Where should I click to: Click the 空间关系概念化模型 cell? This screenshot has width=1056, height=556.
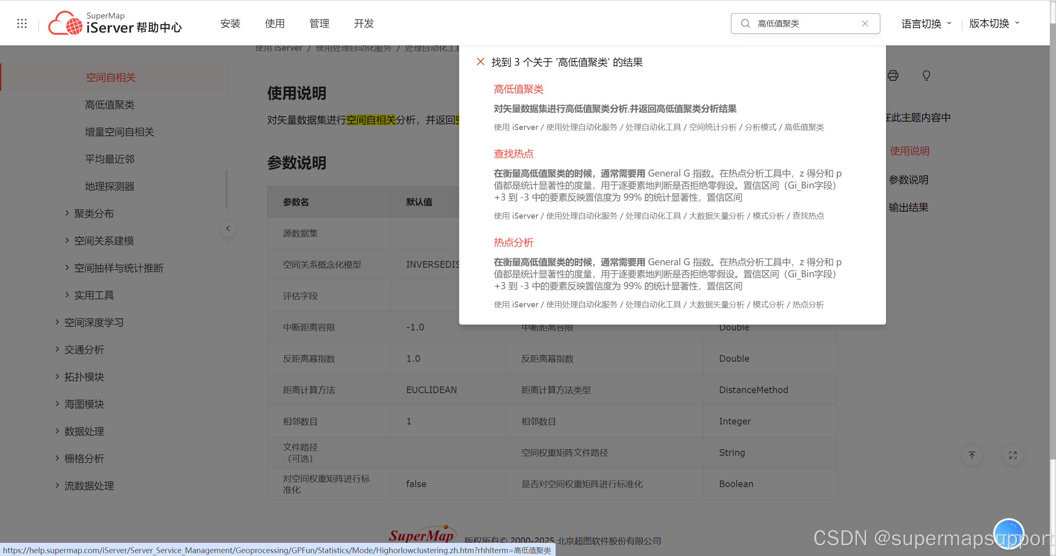click(329, 264)
